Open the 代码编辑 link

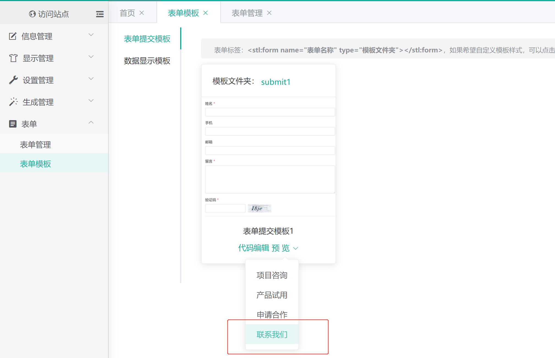click(253, 248)
